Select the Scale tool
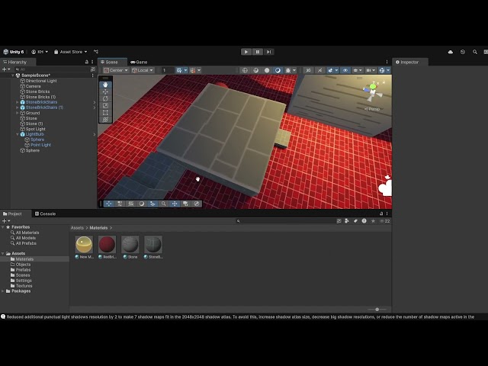The image size is (488, 366). (105, 106)
